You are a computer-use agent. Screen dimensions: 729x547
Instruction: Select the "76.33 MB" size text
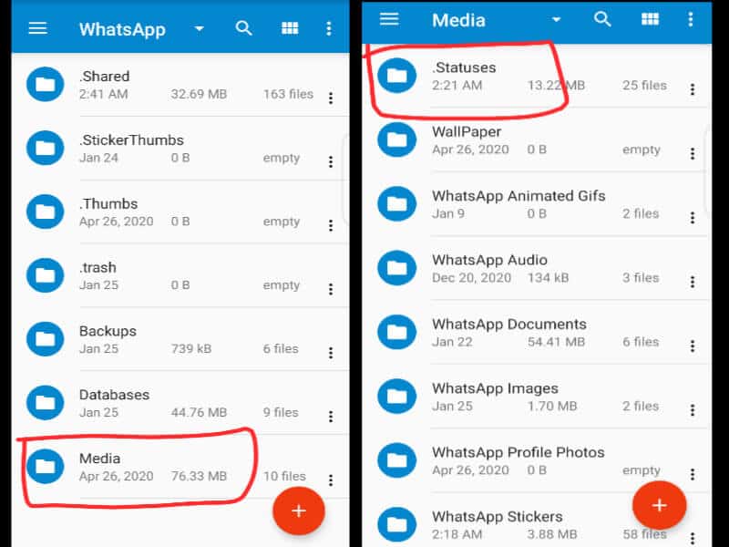pyautogui.click(x=199, y=476)
